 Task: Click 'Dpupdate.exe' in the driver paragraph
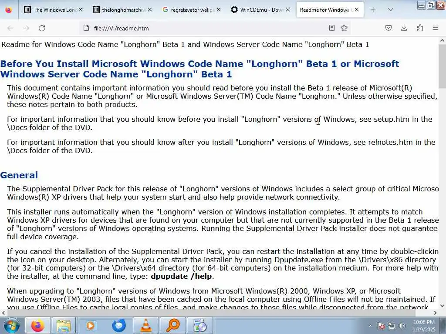coord(299,260)
